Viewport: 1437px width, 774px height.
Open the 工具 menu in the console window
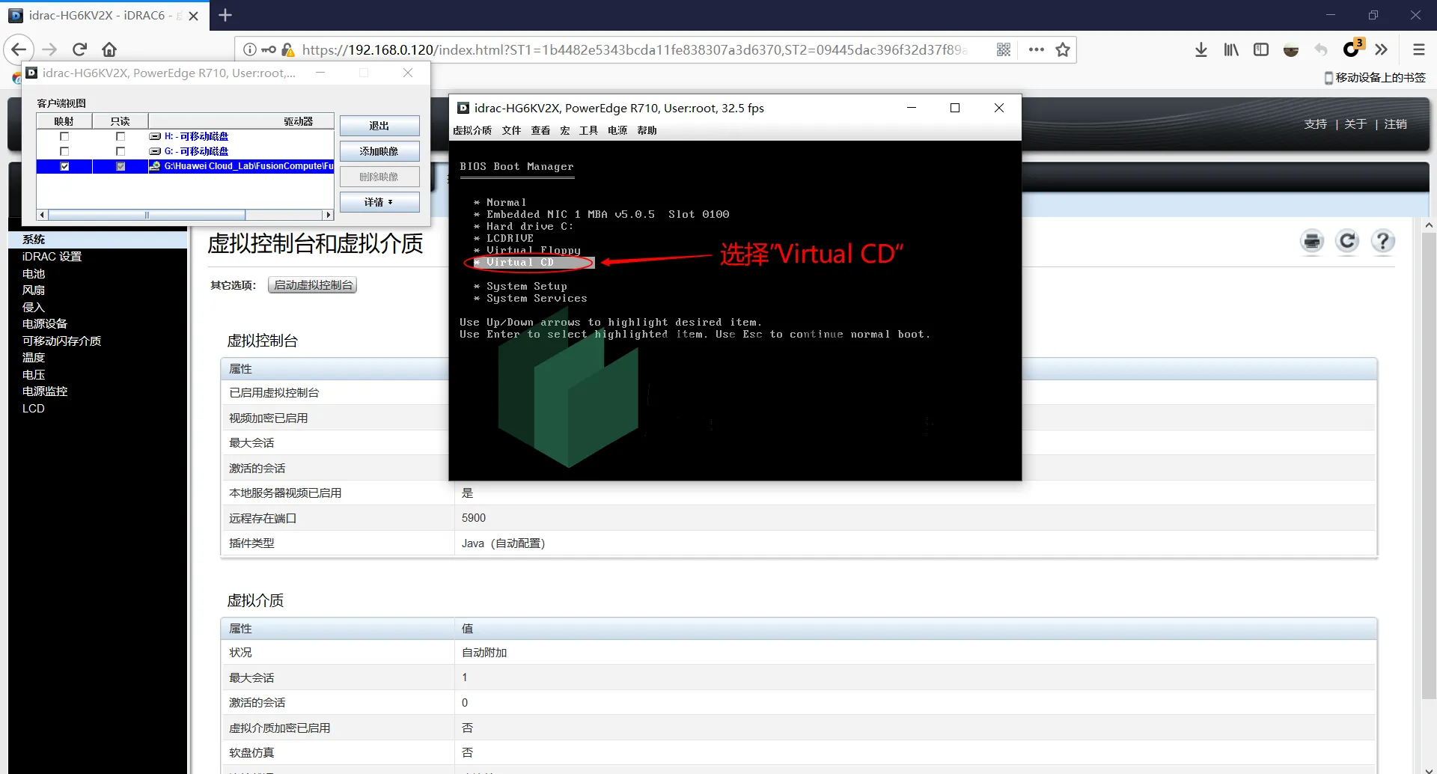(588, 130)
